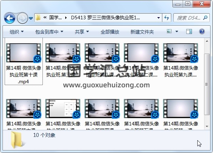Click the Back navigation arrow
Viewport: 213px width, 153px height.
(10, 18)
